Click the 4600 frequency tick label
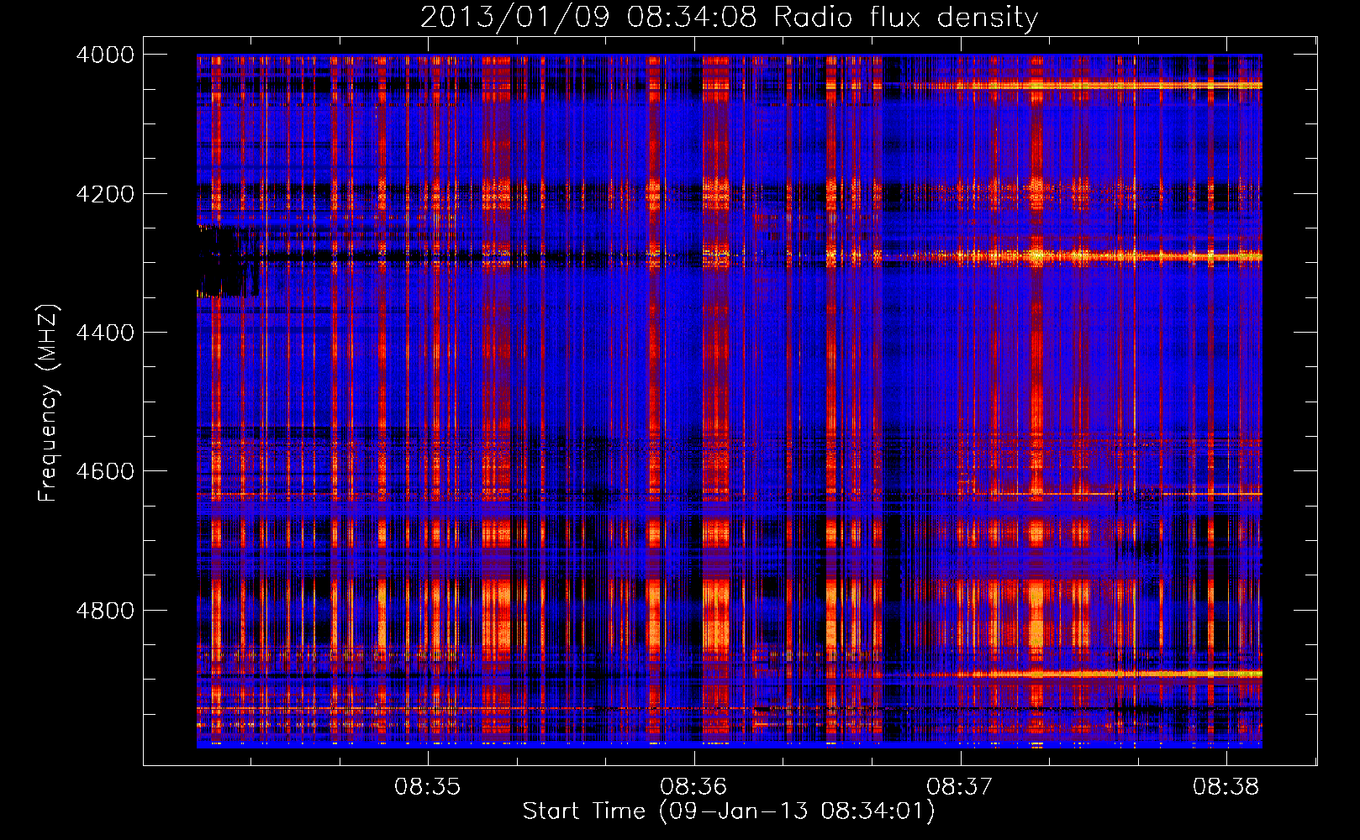Screen dimensions: 1360x840 [105, 471]
